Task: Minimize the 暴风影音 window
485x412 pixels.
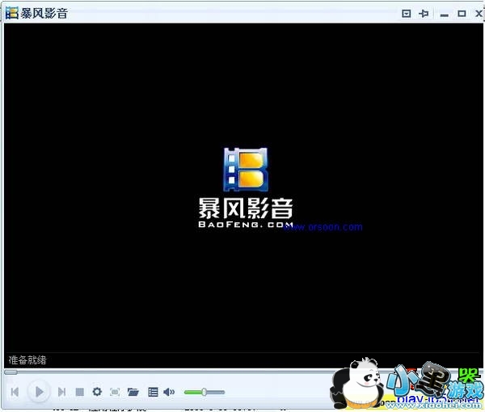Action: click(444, 15)
